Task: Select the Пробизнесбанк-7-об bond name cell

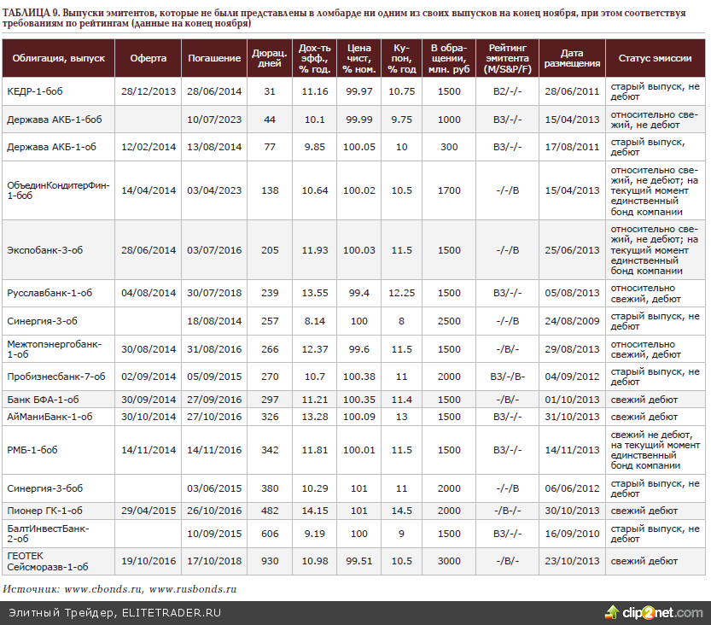Action: [55, 377]
